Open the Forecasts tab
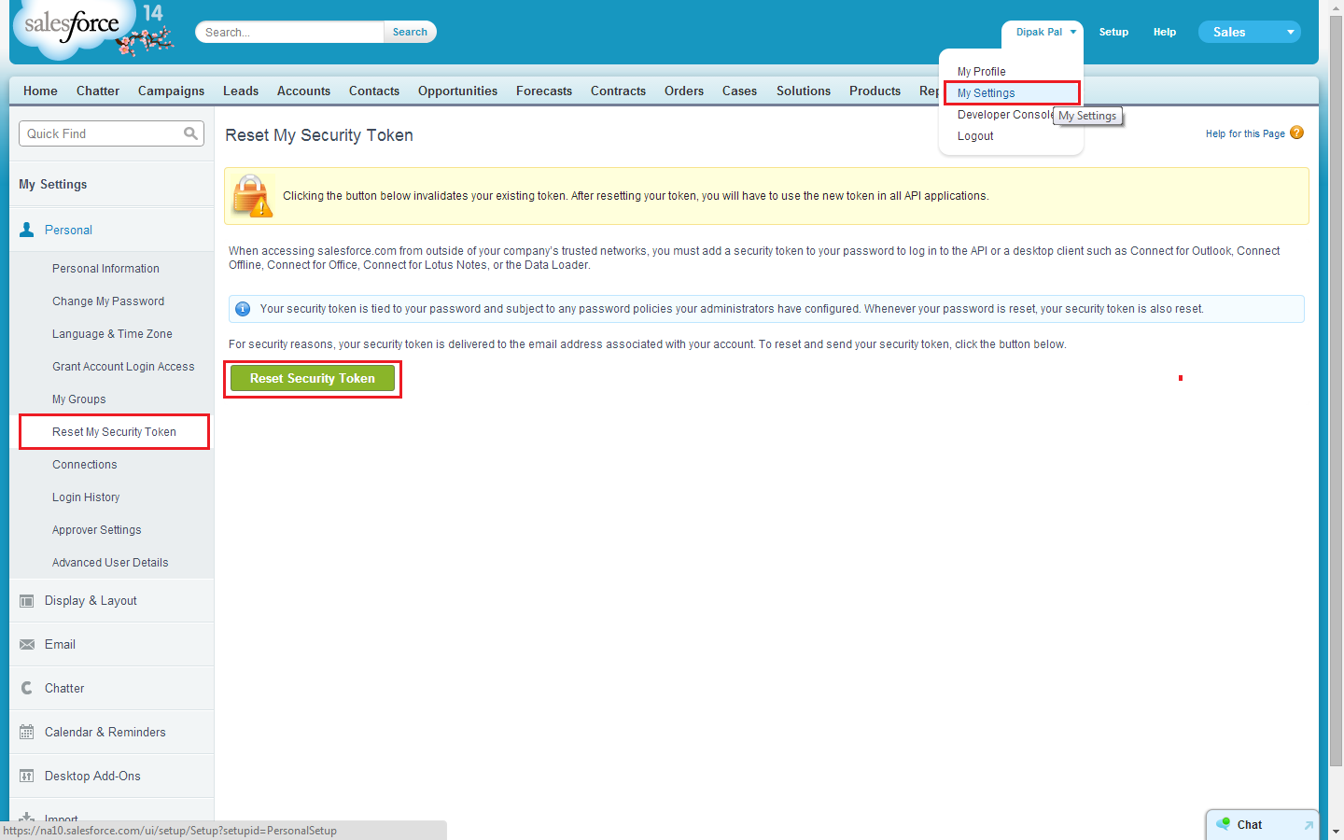Viewport: 1344px width, 840px height. coord(544,91)
